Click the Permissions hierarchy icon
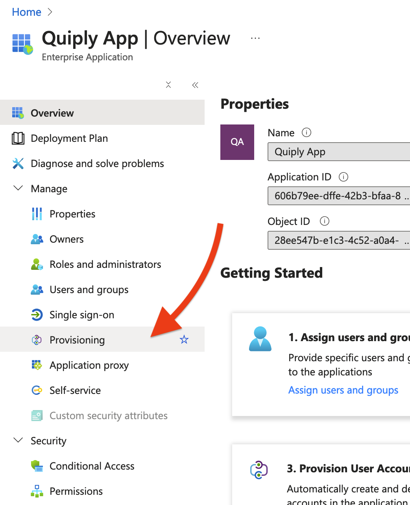Image resolution: width=410 pixels, height=505 pixels. (x=37, y=491)
